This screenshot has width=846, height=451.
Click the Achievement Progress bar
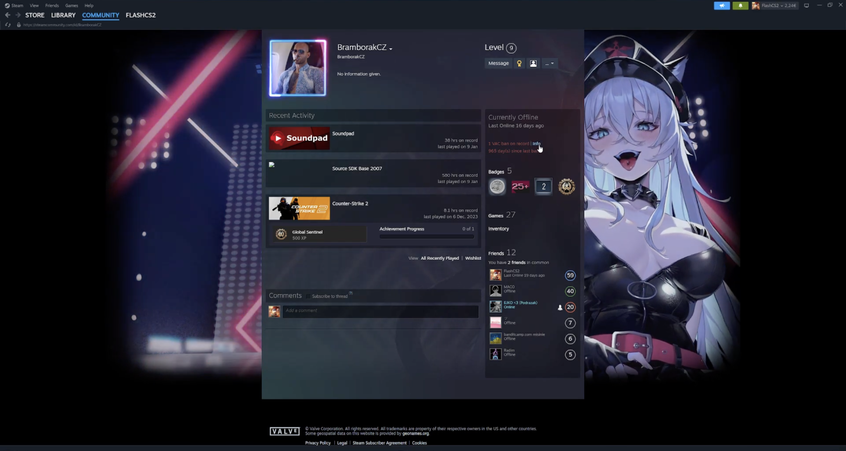(x=427, y=237)
